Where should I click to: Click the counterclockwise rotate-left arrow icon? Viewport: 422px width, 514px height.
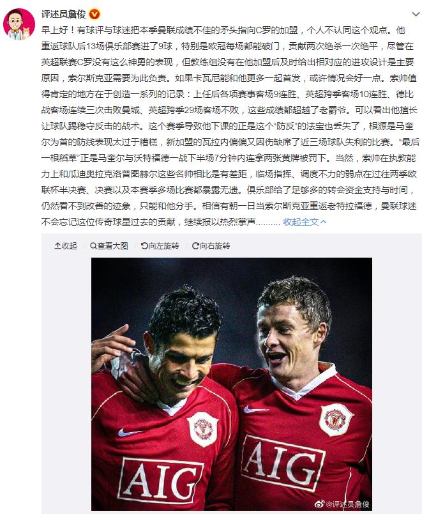click(144, 245)
